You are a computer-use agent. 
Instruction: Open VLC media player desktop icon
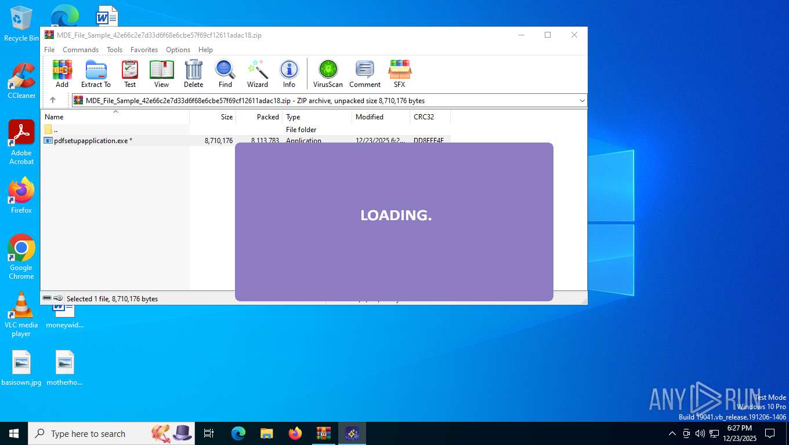tap(21, 314)
